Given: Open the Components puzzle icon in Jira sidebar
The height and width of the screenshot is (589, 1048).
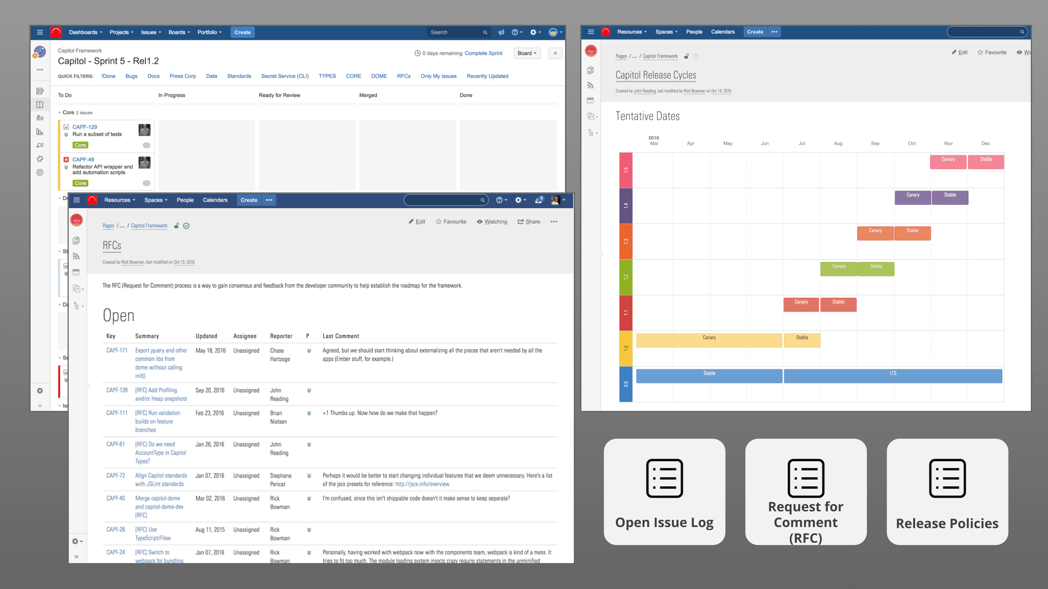Looking at the screenshot, I should pyautogui.click(x=40, y=159).
